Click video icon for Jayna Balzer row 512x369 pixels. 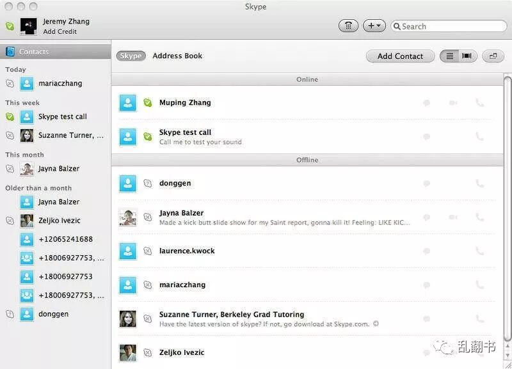tap(453, 217)
